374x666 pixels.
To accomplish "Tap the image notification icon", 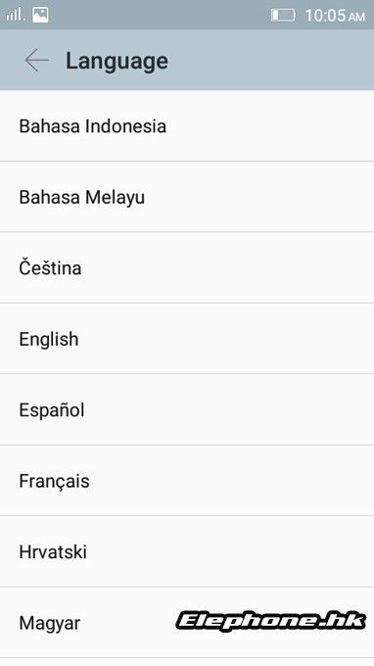I will pos(40,15).
